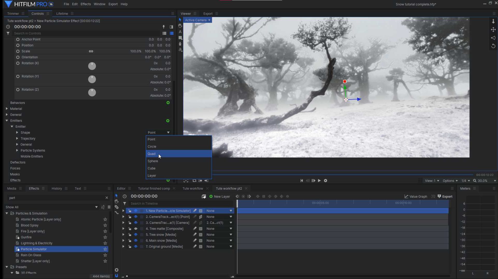Screen dimensions: 498x279
Task: Click the Deflectors section label
Action: tap(18, 163)
